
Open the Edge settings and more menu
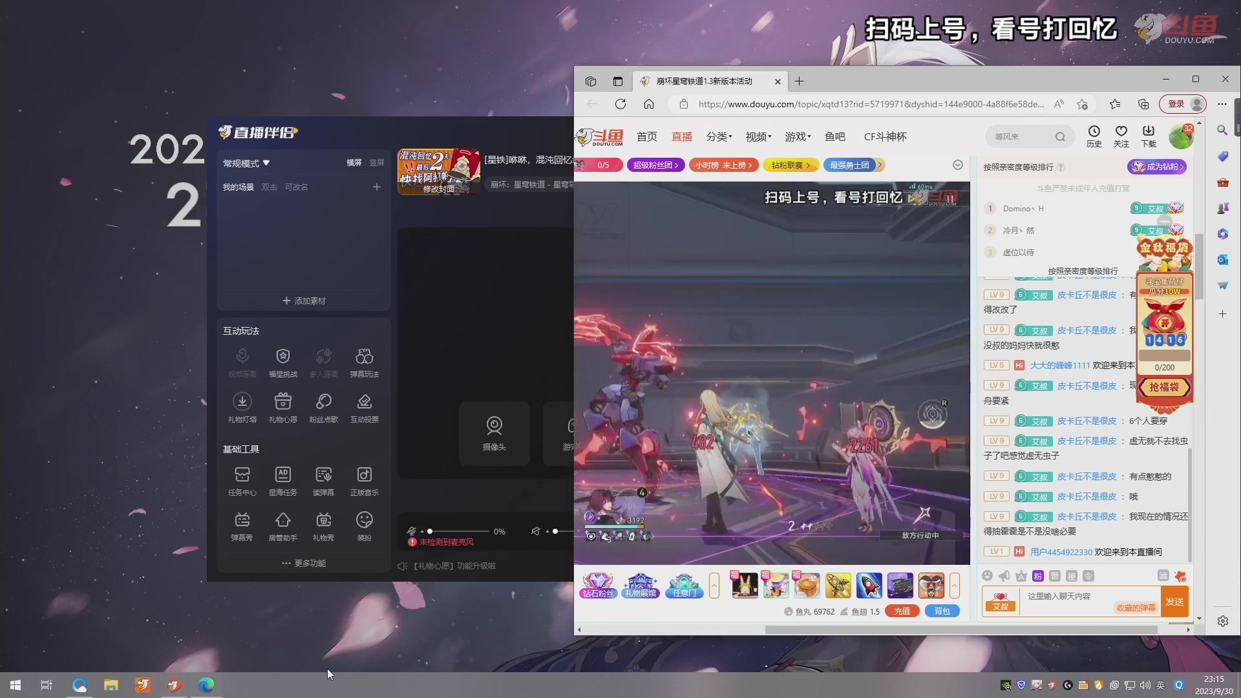[x=1222, y=104]
